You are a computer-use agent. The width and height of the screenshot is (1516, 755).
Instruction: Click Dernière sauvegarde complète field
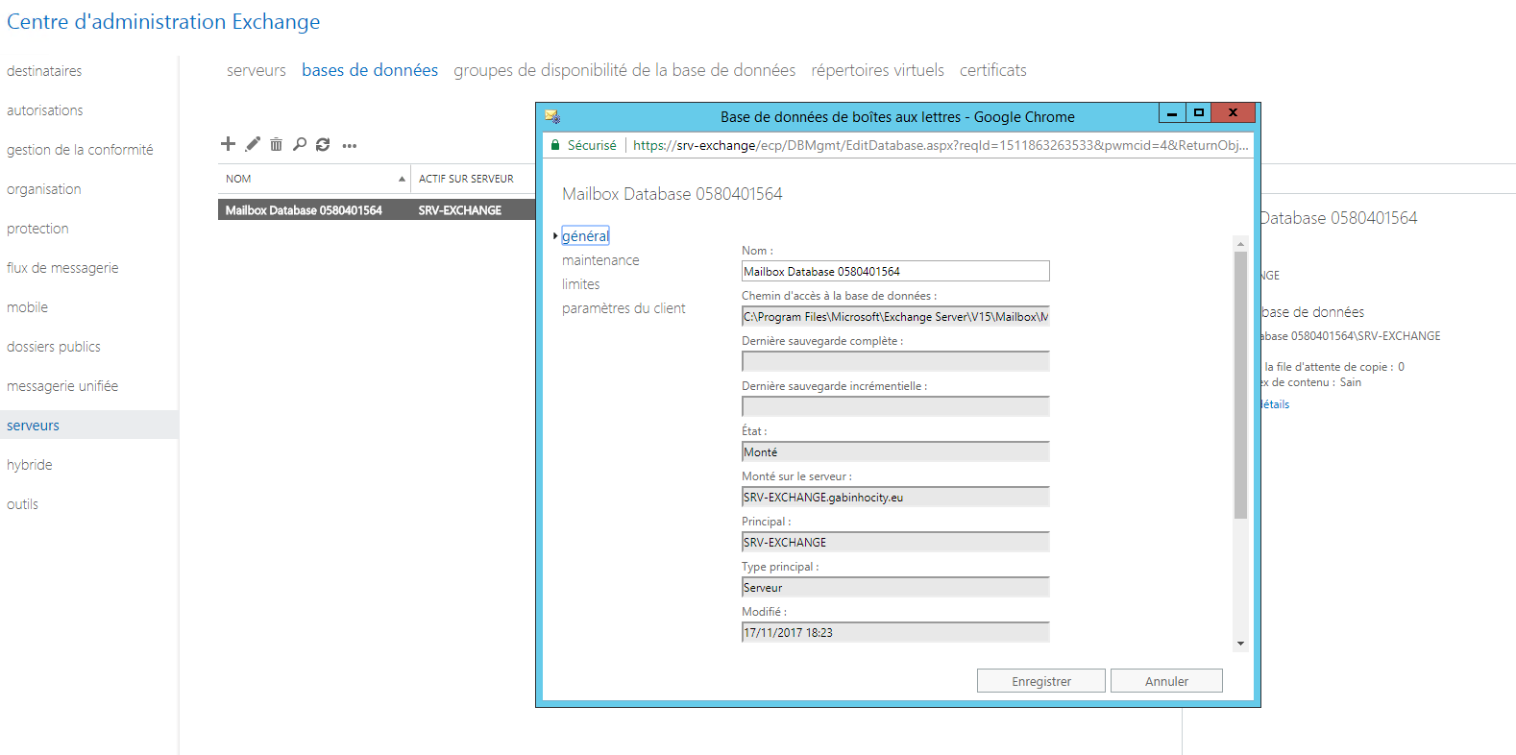click(895, 361)
